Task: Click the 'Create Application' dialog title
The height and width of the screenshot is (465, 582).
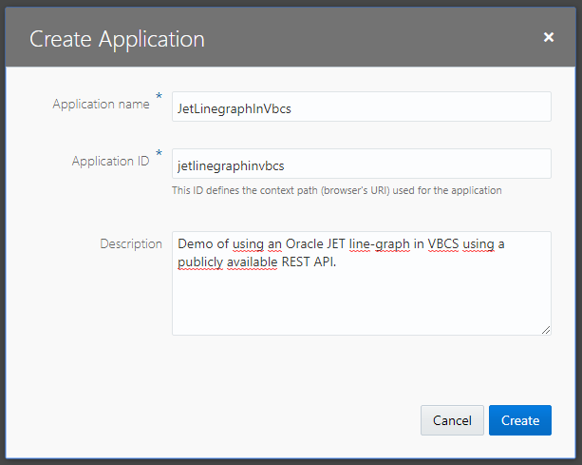Action: tap(117, 39)
